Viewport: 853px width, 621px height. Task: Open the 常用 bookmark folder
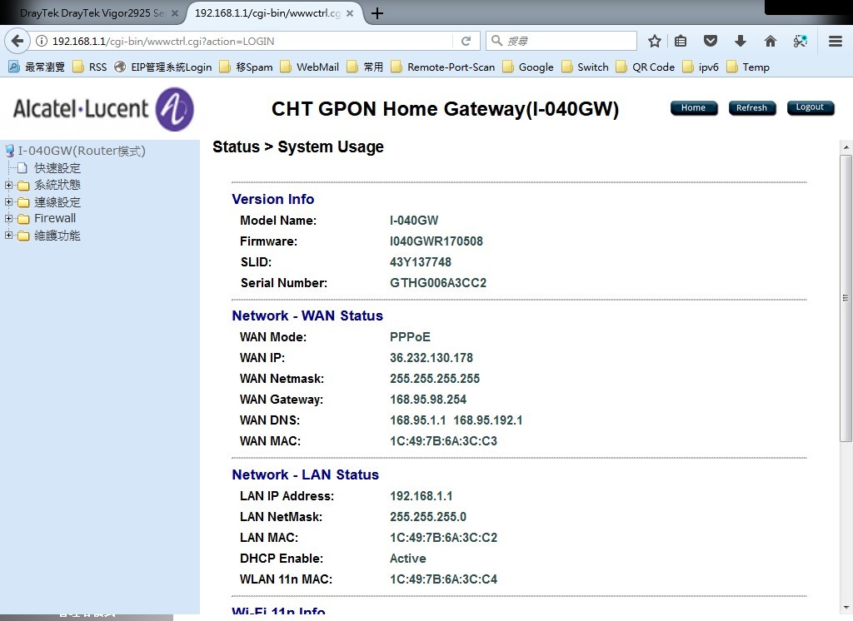tap(365, 67)
